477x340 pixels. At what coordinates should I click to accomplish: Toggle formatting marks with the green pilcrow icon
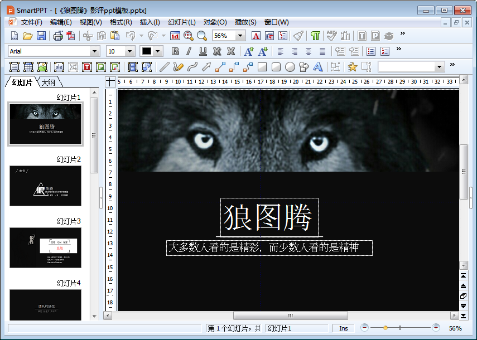[x=315, y=36]
